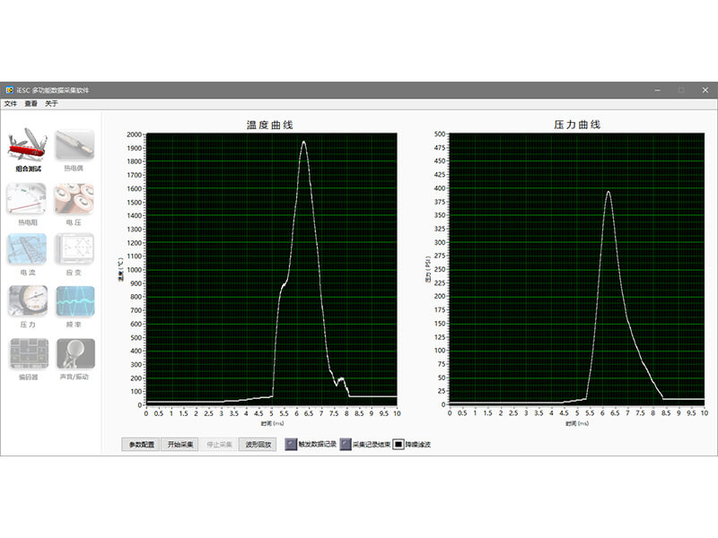Open the 电压 voltage batteries icon

click(x=74, y=197)
